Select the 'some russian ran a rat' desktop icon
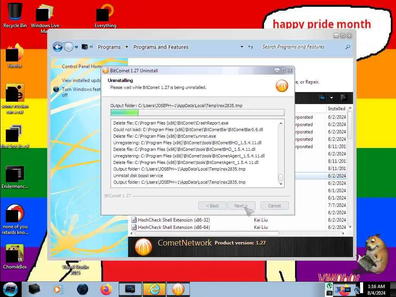The image size is (396, 297). [15, 99]
